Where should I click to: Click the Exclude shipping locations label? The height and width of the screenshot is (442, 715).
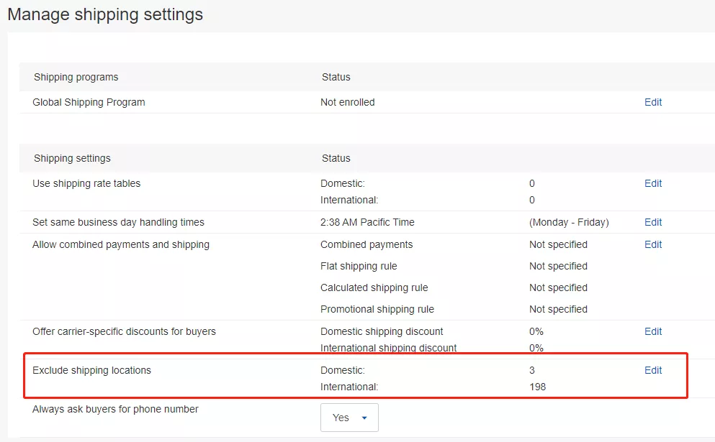(91, 370)
